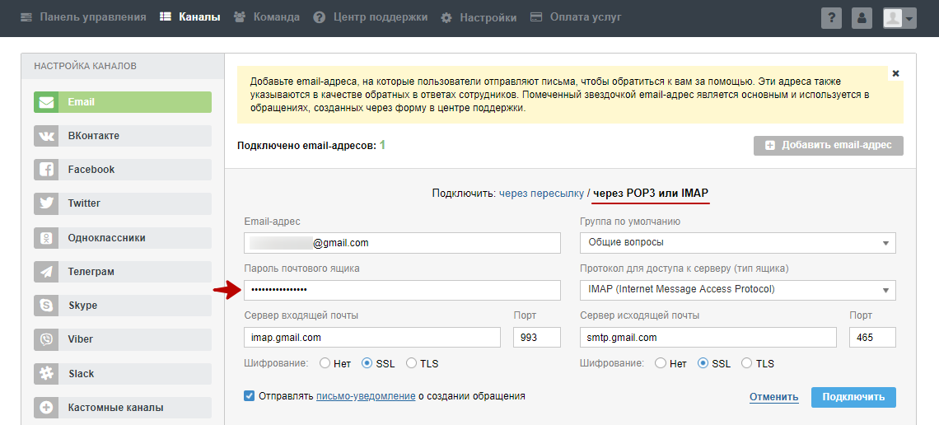This screenshot has width=939, height=425.
Task: Open the Viber channel icon
Action: tap(46, 339)
